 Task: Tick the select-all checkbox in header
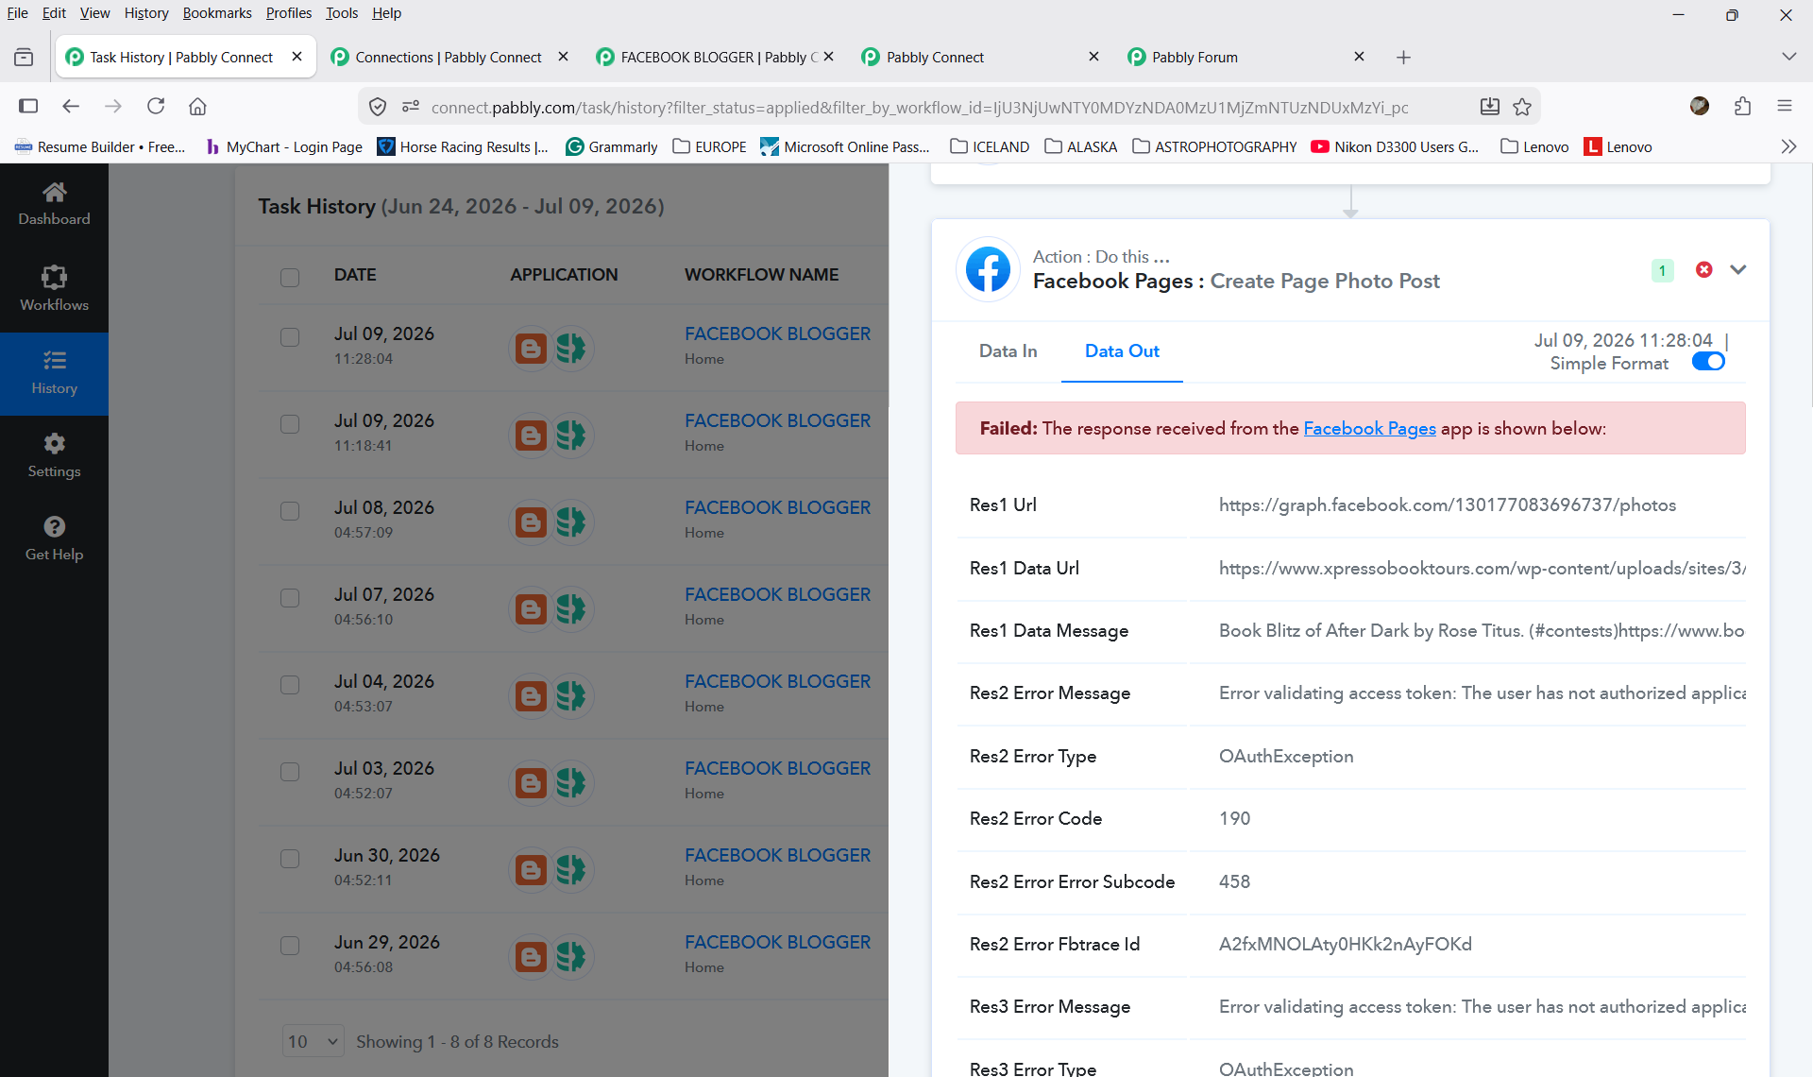(x=290, y=277)
